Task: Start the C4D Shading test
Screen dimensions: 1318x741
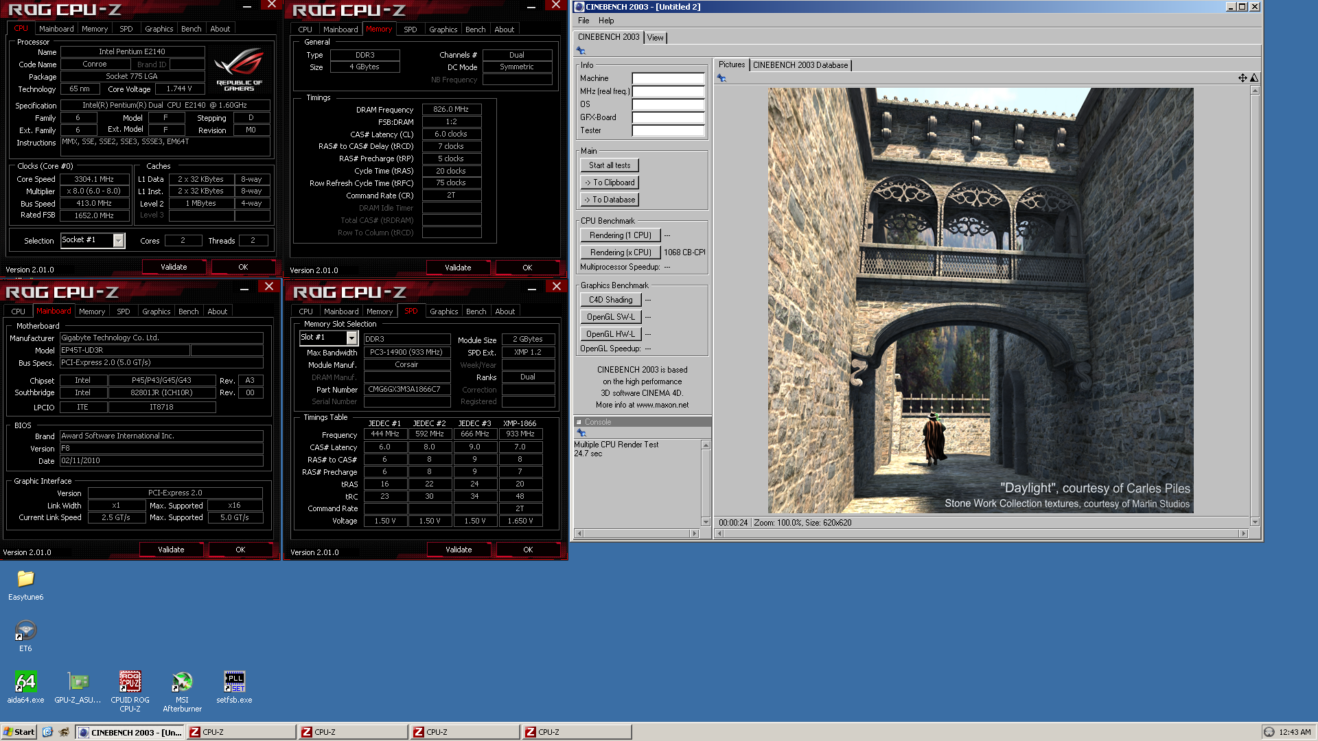Action: pyautogui.click(x=611, y=300)
